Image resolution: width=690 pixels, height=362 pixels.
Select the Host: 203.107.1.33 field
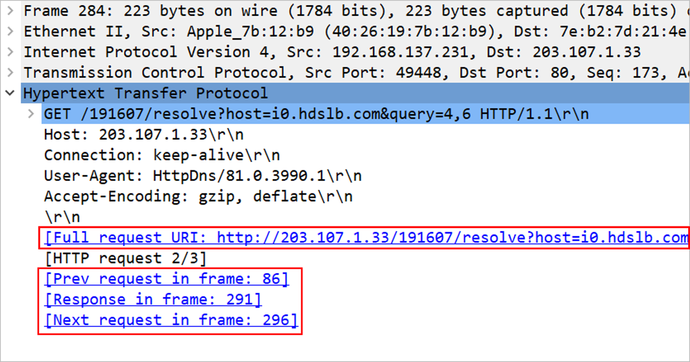click(144, 134)
